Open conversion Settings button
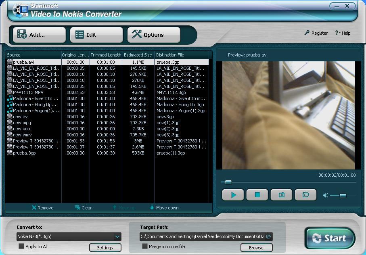 (x=105, y=247)
